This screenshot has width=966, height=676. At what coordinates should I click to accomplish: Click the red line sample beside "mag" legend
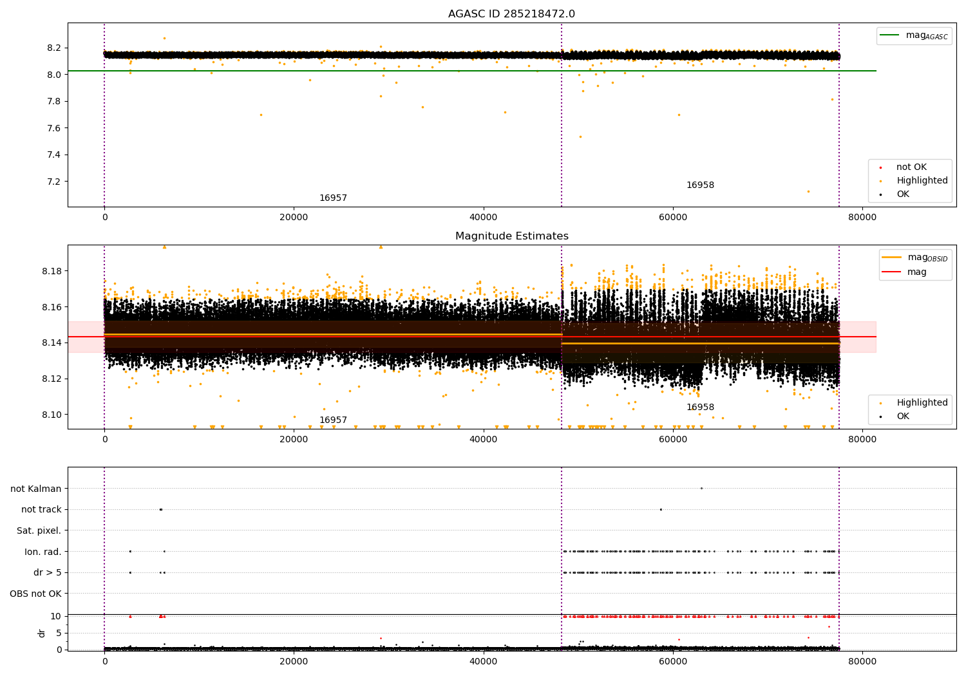point(892,272)
